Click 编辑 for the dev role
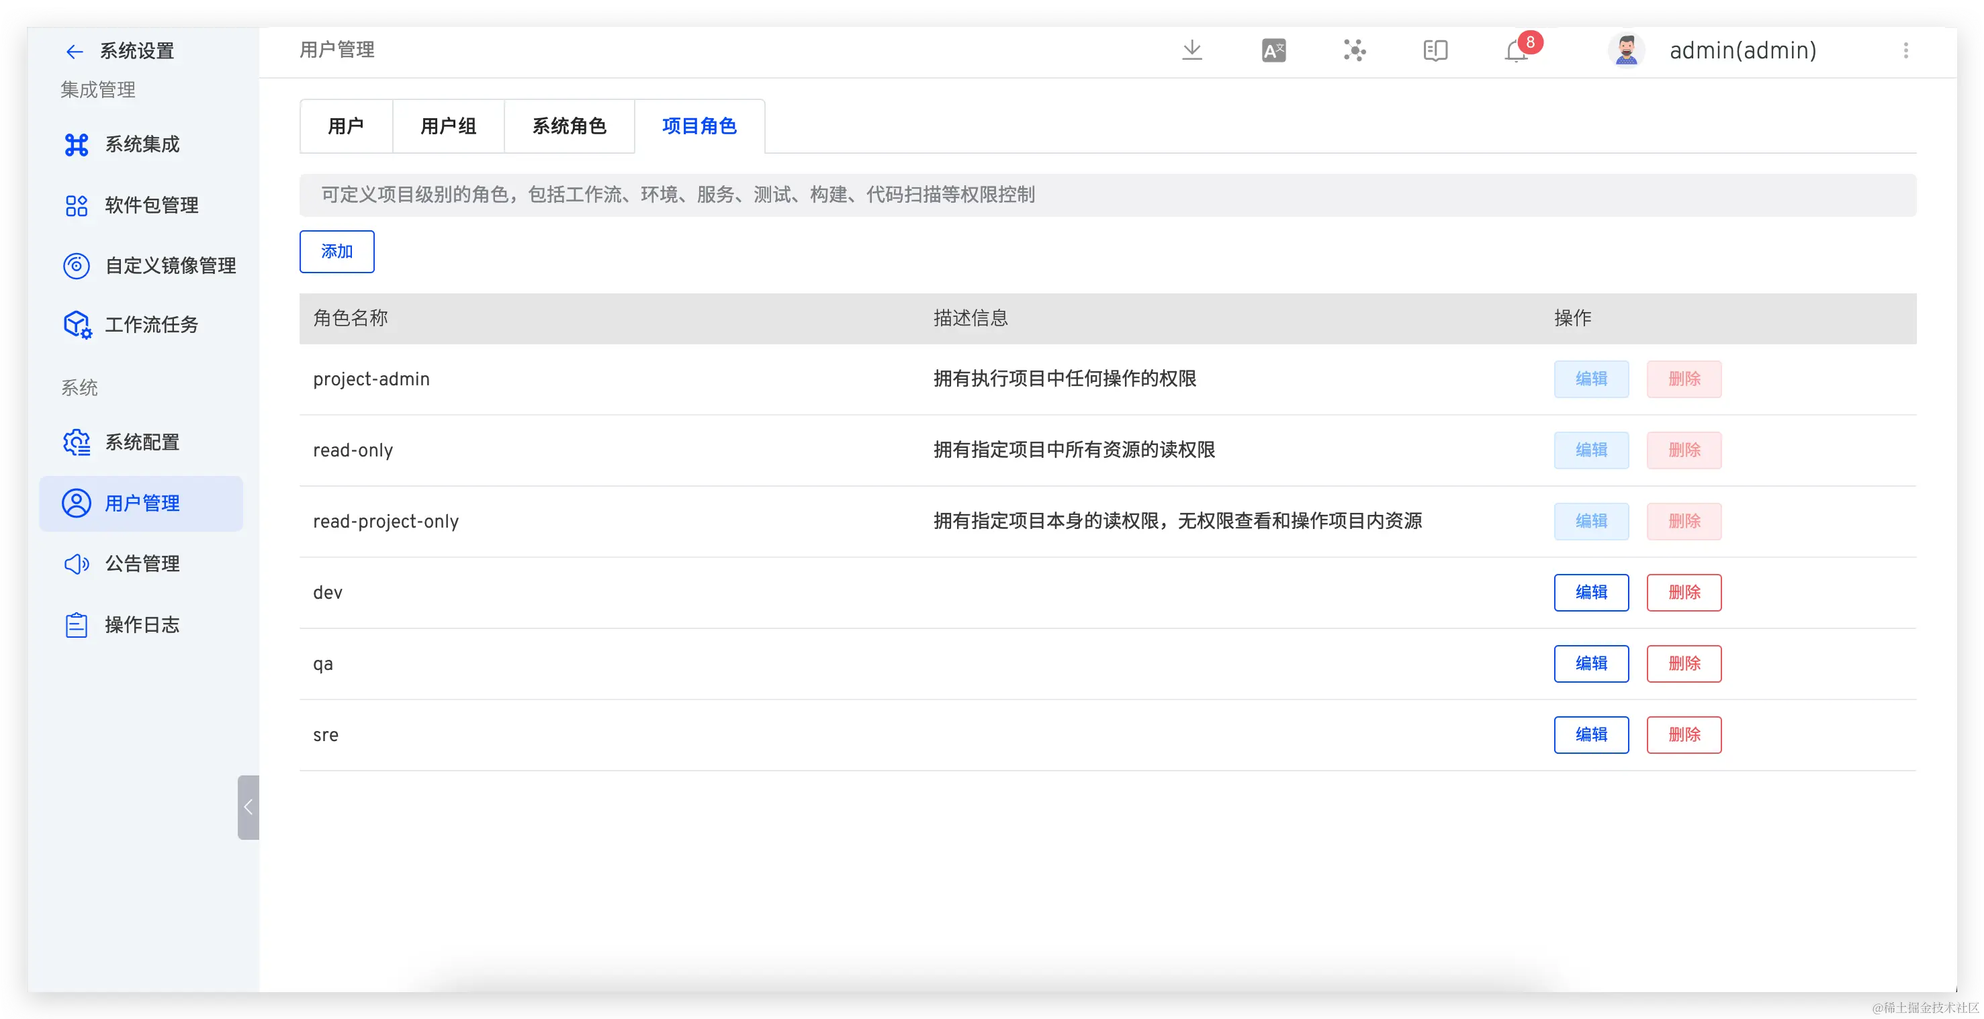 tap(1590, 592)
